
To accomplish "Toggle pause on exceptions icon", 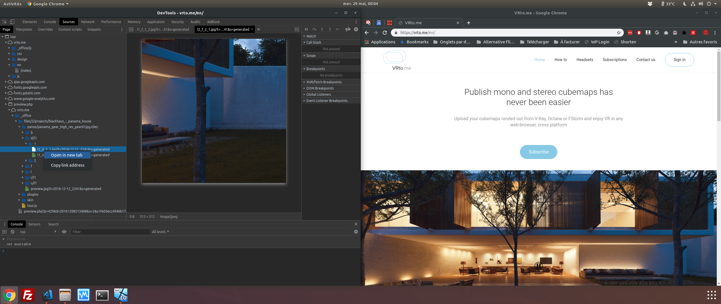I will 356,29.
